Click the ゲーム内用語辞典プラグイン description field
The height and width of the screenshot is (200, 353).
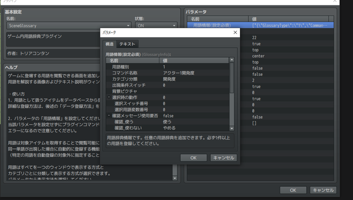(x=53, y=39)
